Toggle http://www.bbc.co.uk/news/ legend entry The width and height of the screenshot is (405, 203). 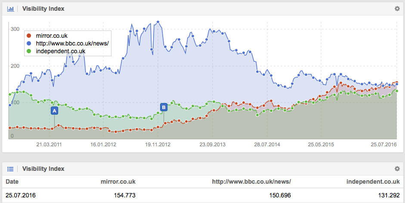(x=72, y=43)
